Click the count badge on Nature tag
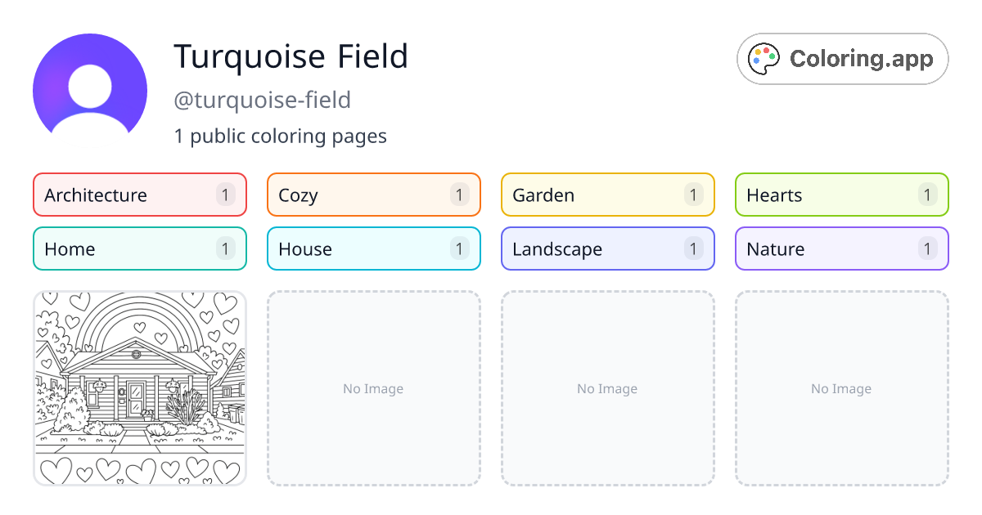 (x=927, y=249)
